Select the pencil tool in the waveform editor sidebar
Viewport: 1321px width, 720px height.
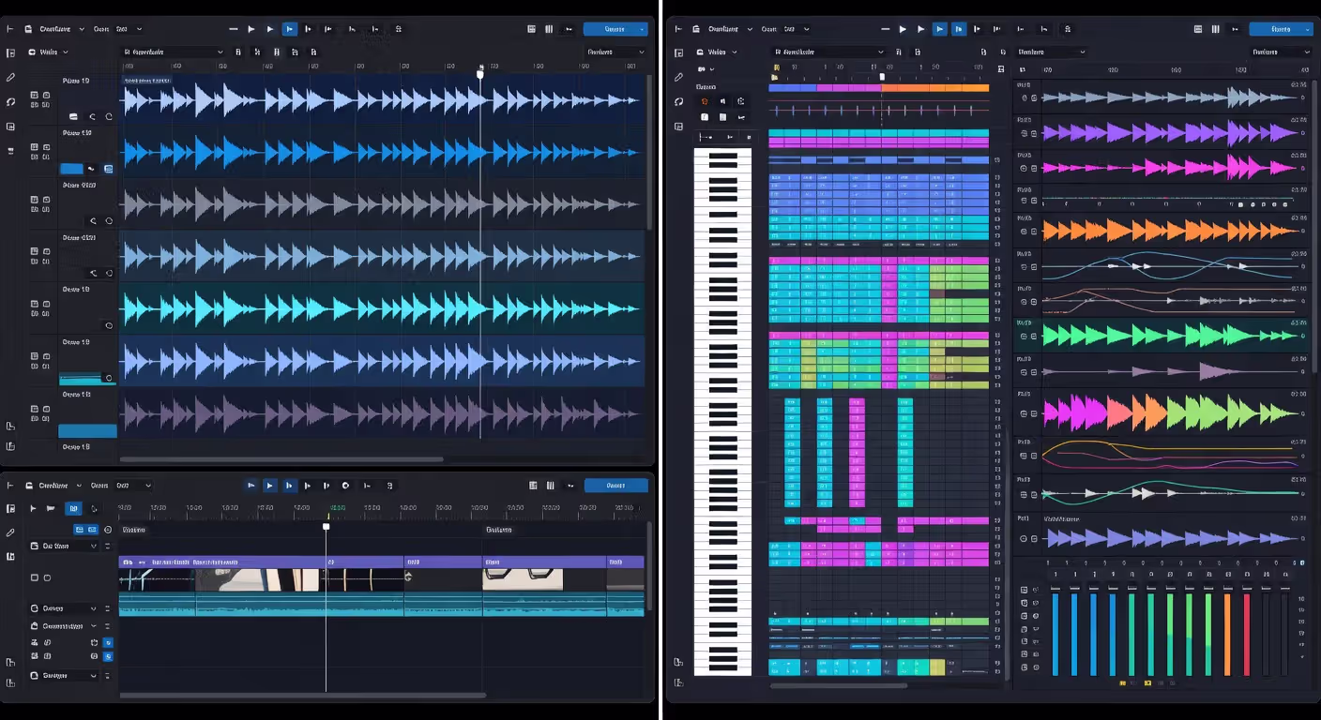click(x=10, y=78)
